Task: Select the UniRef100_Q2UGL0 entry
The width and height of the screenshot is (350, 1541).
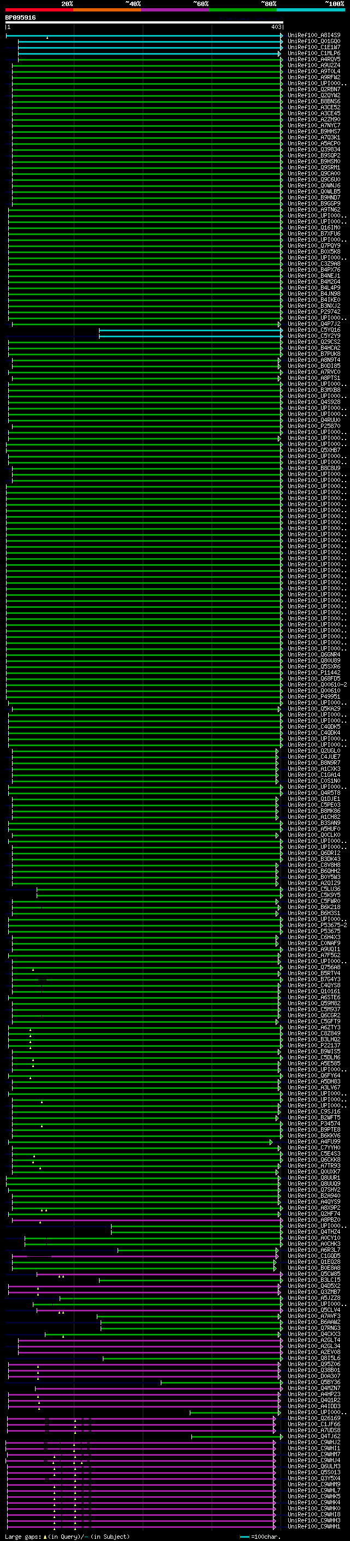Action: pos(314,751)
